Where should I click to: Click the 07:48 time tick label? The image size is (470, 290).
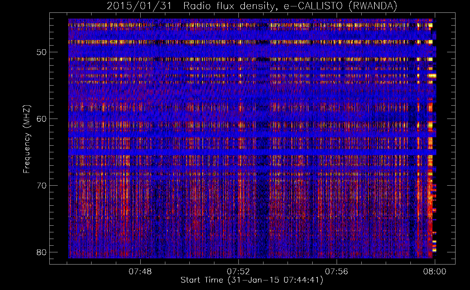click(140, 272)
